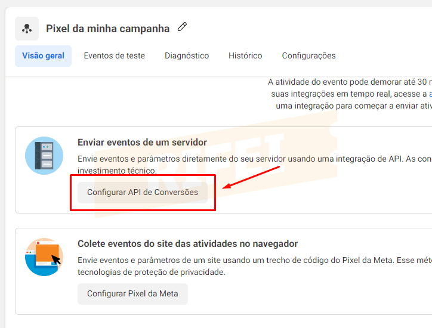Select the Visão geral tab
The height and width of the screenshot is (328, 432).
coord(43,55)
